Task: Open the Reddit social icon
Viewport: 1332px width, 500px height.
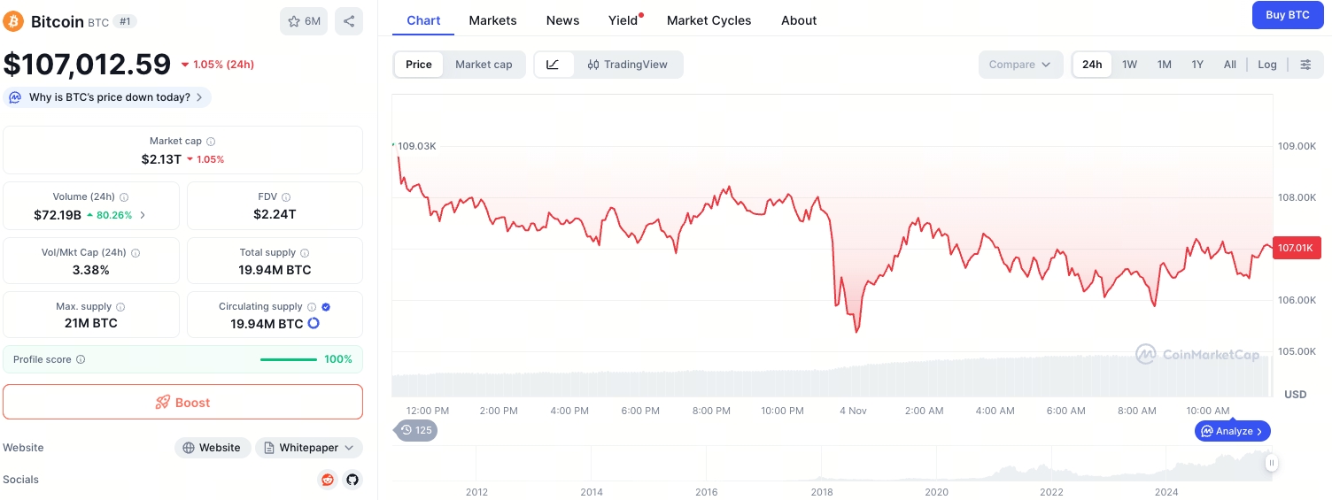Action: 328,480
